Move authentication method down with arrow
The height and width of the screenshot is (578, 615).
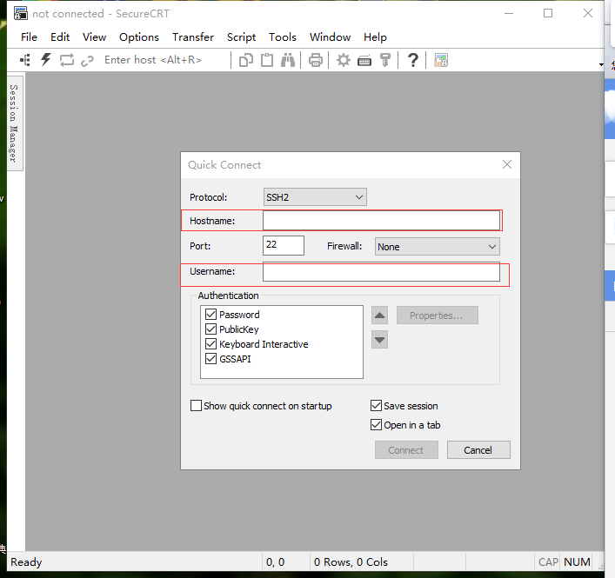click(379, 340)
